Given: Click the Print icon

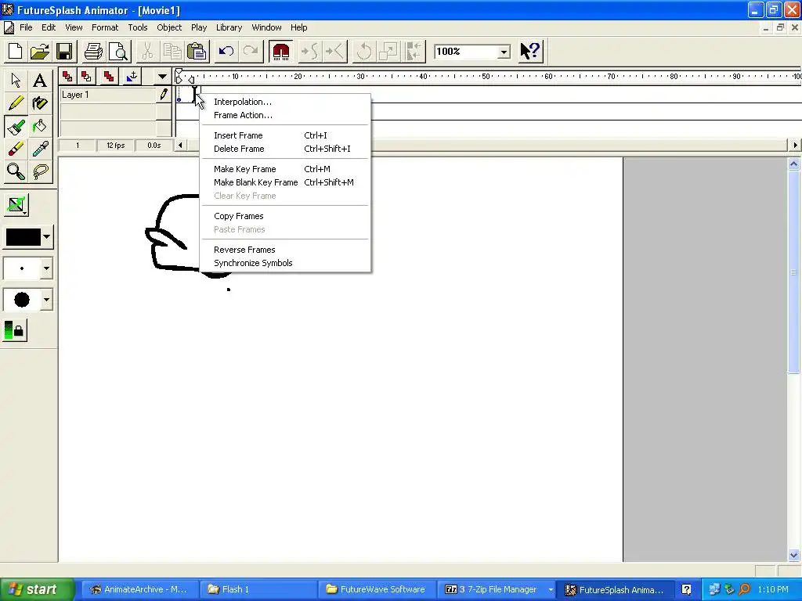Looking at the screenshot, I should coord(94,51).
